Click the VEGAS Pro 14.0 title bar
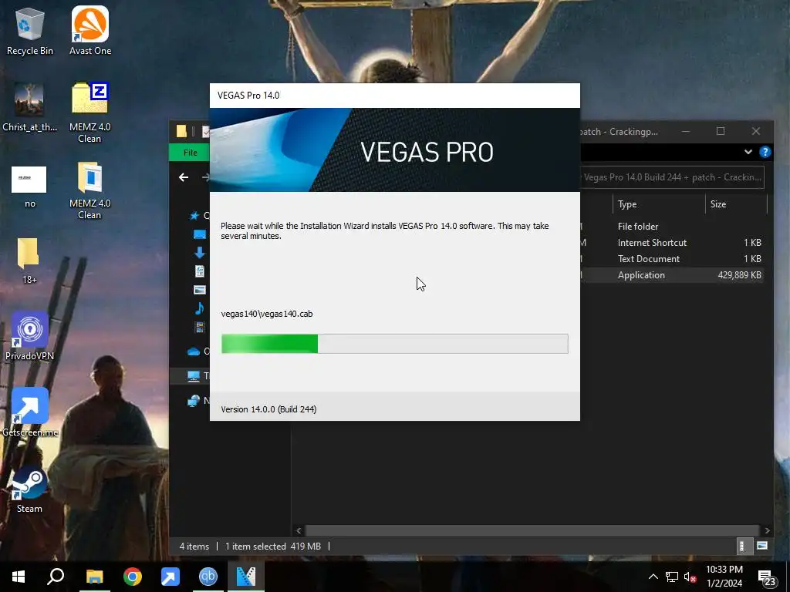790x592 pixels. [394, 96]
